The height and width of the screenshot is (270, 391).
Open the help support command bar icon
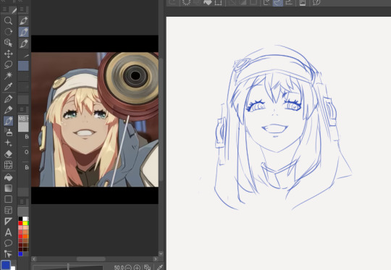(316, 2)
